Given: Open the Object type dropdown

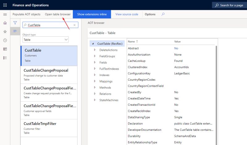Looking at the screenshot, I should [45, 40].
